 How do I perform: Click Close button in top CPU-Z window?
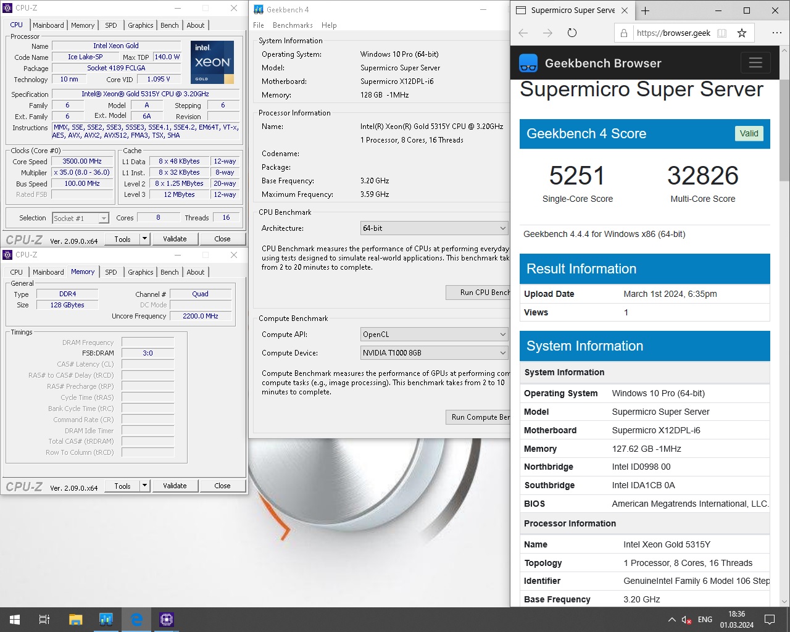(x=222, y=239)
